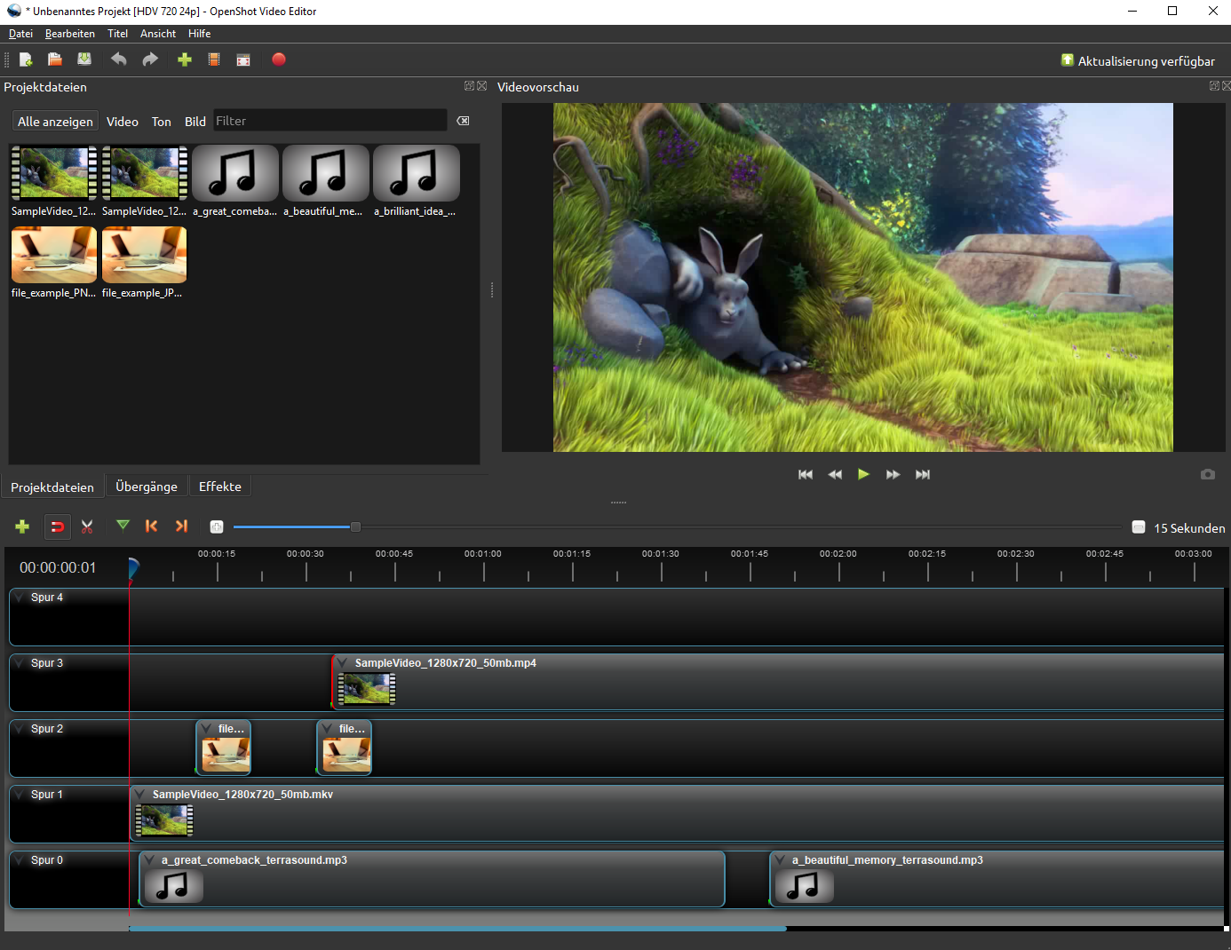The width and height of the screenshot is (1231, 950).
Task: Click the Import Files green plus icon
Action: (x=185, y=59)
